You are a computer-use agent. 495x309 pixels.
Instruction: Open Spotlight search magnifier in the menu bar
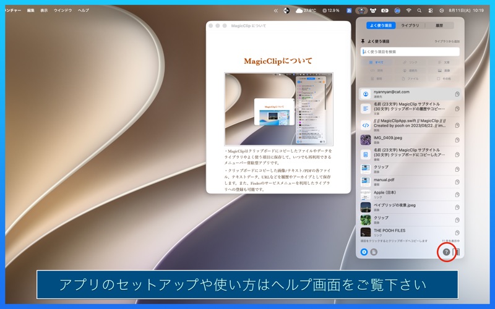(x=420, y=11)
